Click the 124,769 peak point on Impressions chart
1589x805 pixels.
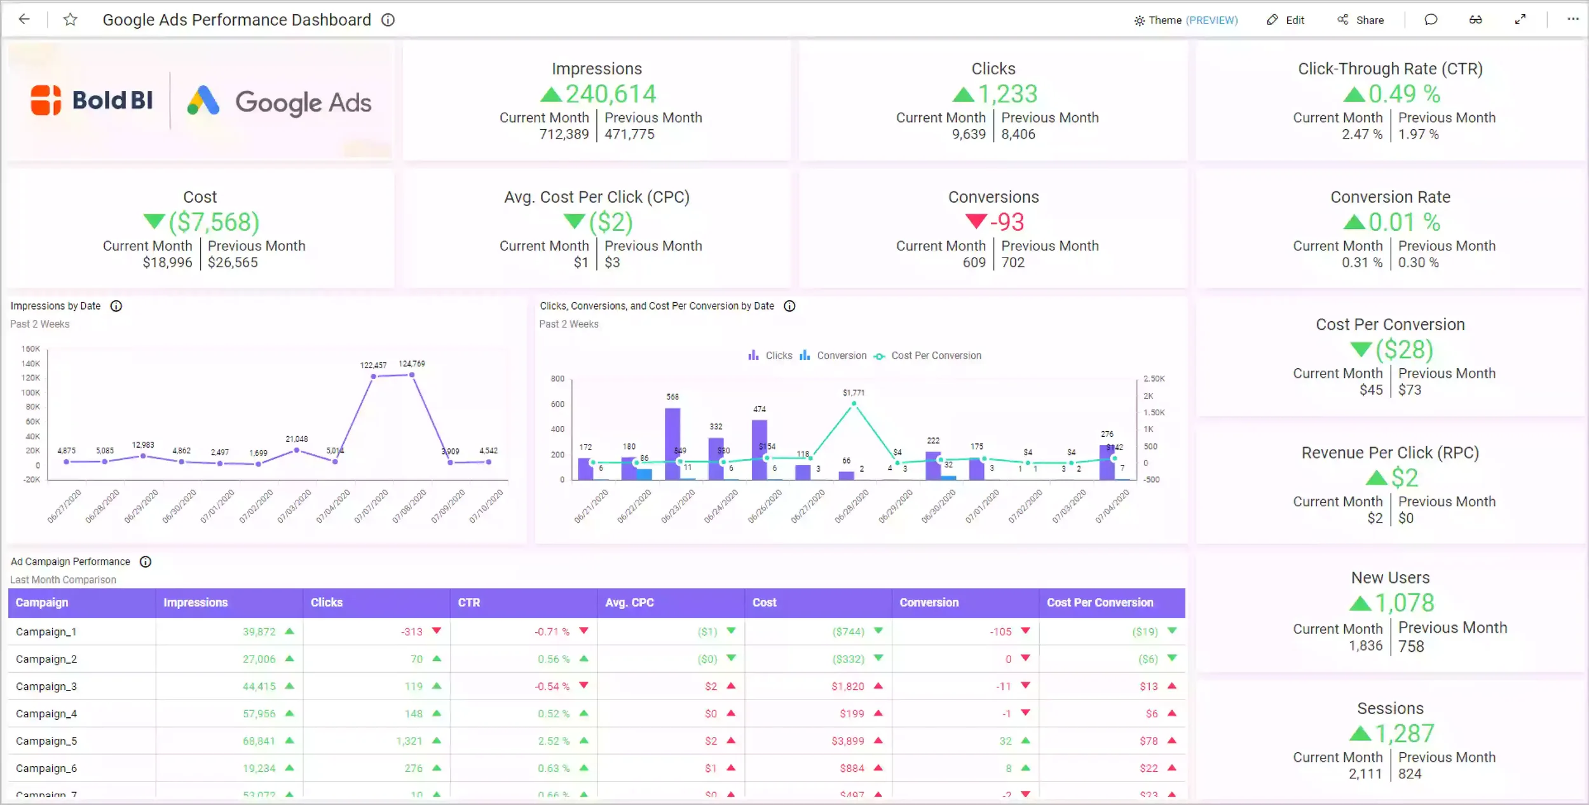[x=411, y=375]
